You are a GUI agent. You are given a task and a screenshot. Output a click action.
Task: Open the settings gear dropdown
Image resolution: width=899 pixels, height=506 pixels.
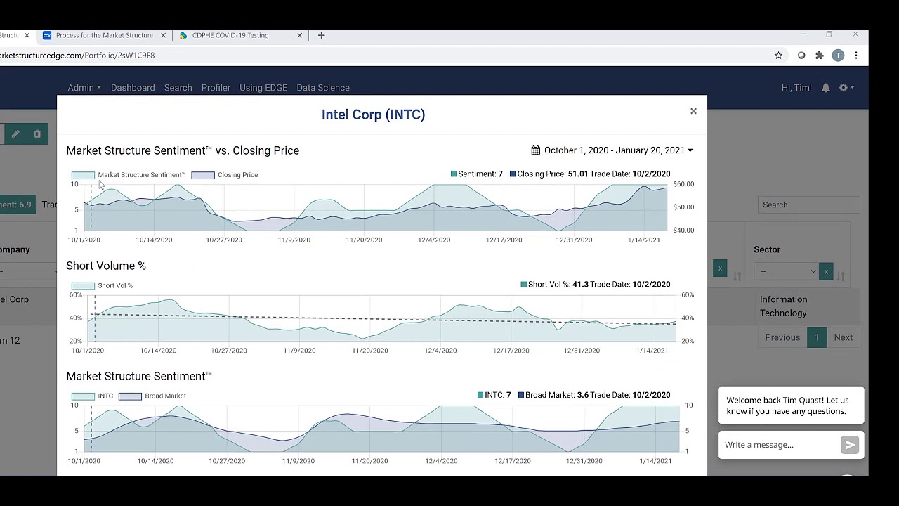coord(846,88)
